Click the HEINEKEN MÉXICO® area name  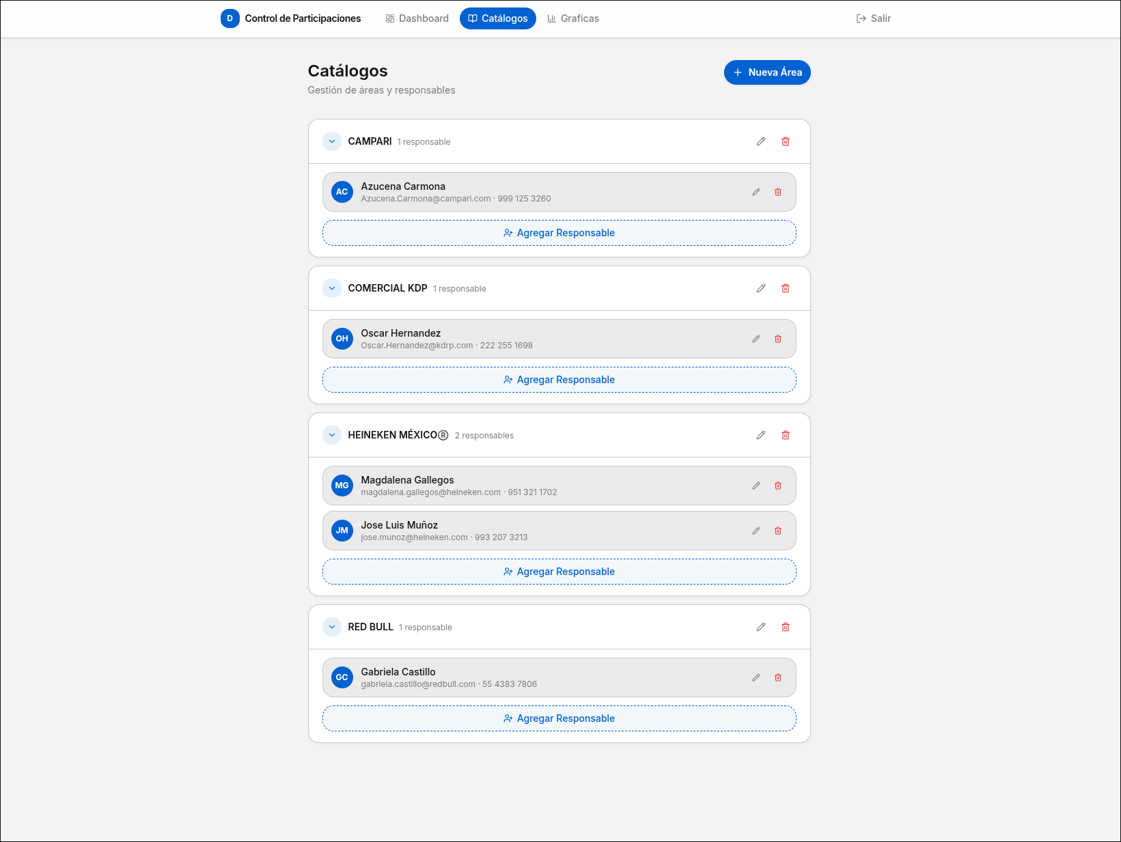398,435
